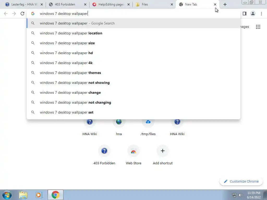Viewport: 267px width, 200px height.
Task: Select suggestion ending with 'location'
Action: [133, 33]
